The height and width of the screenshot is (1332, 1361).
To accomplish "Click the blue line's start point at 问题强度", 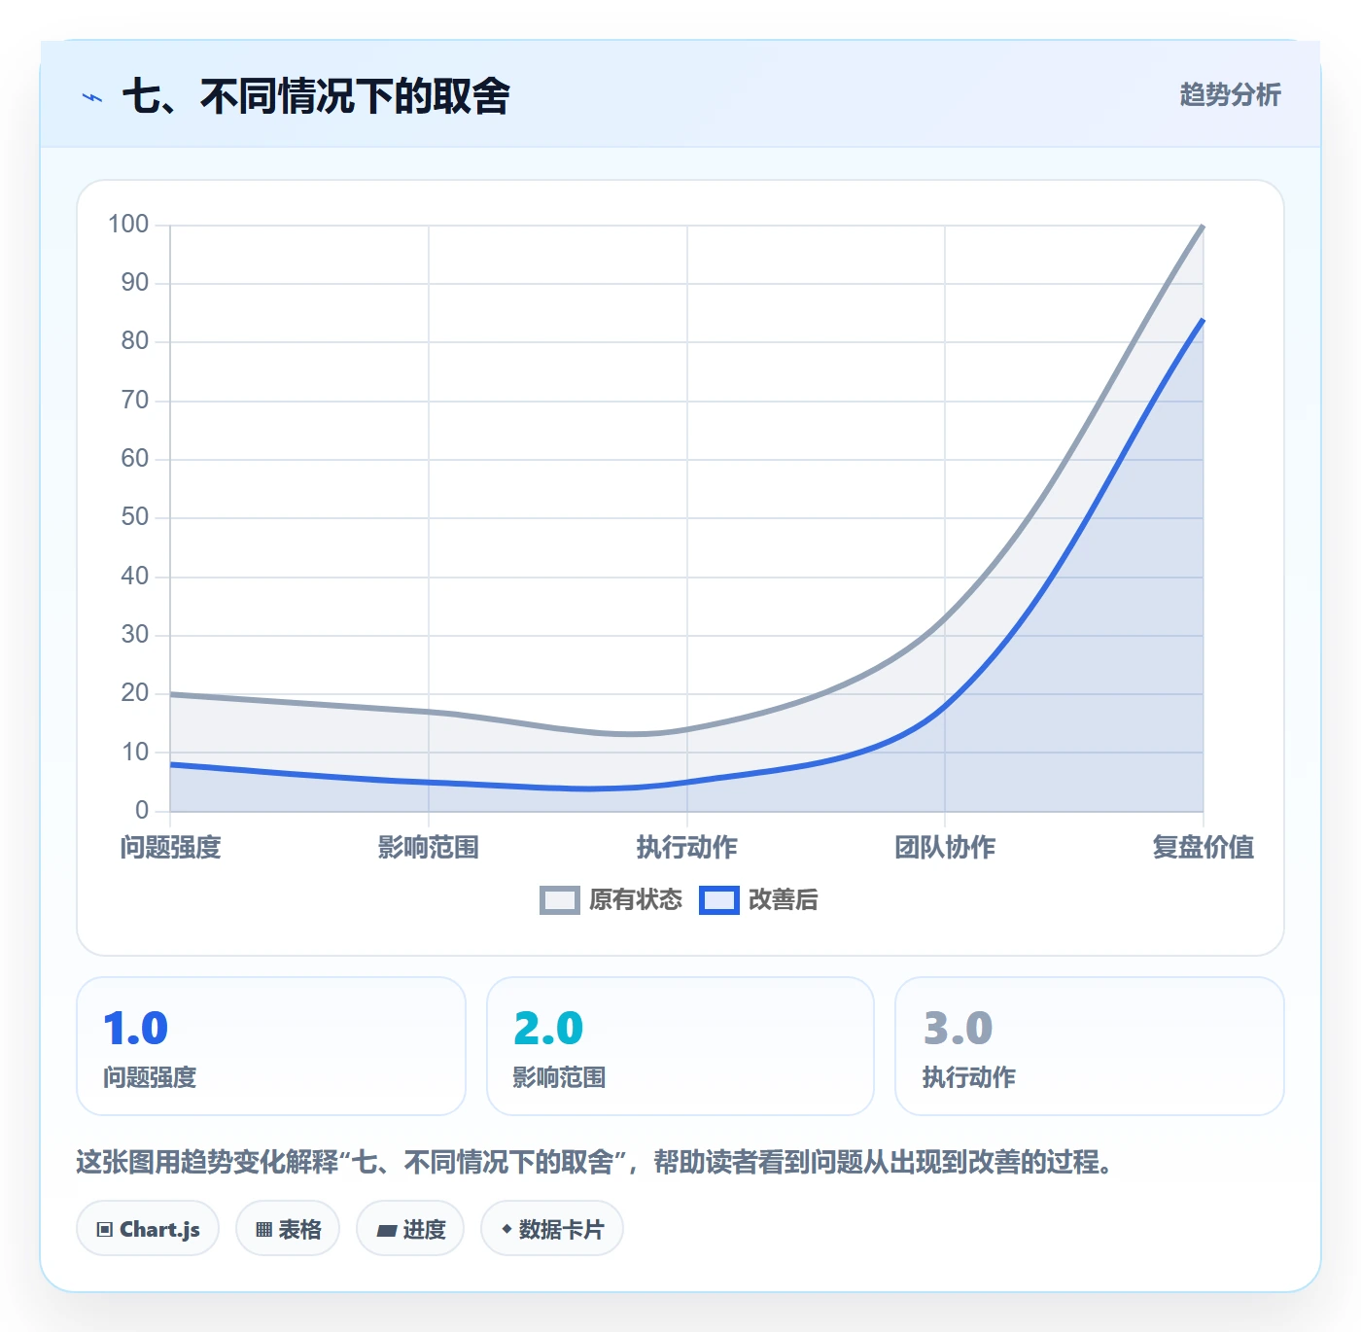I will pos(170,764).
